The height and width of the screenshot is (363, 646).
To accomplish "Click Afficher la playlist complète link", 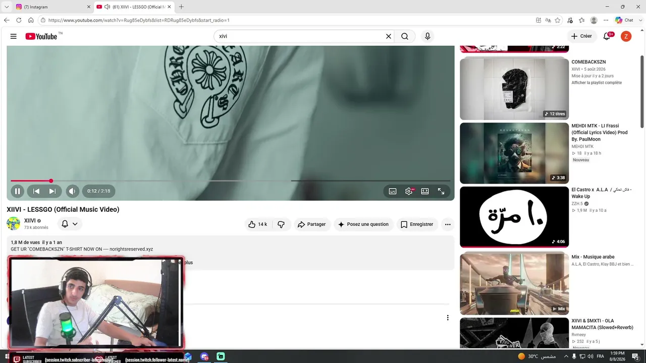I will (x=597, y=83).
